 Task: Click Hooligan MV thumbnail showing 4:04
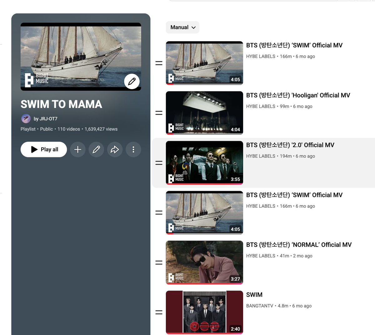click(x=204, y=113)
